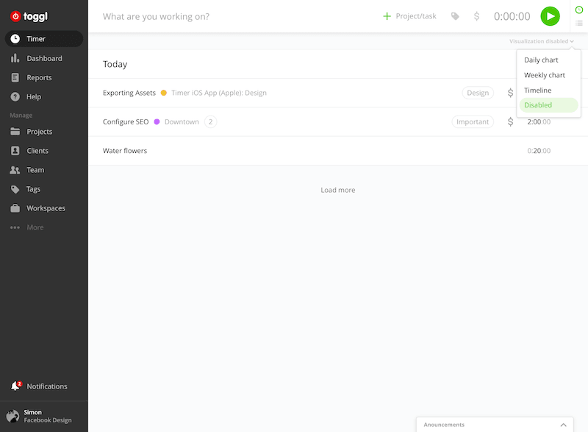Click the Projects folder icon

tap(15, 131)
